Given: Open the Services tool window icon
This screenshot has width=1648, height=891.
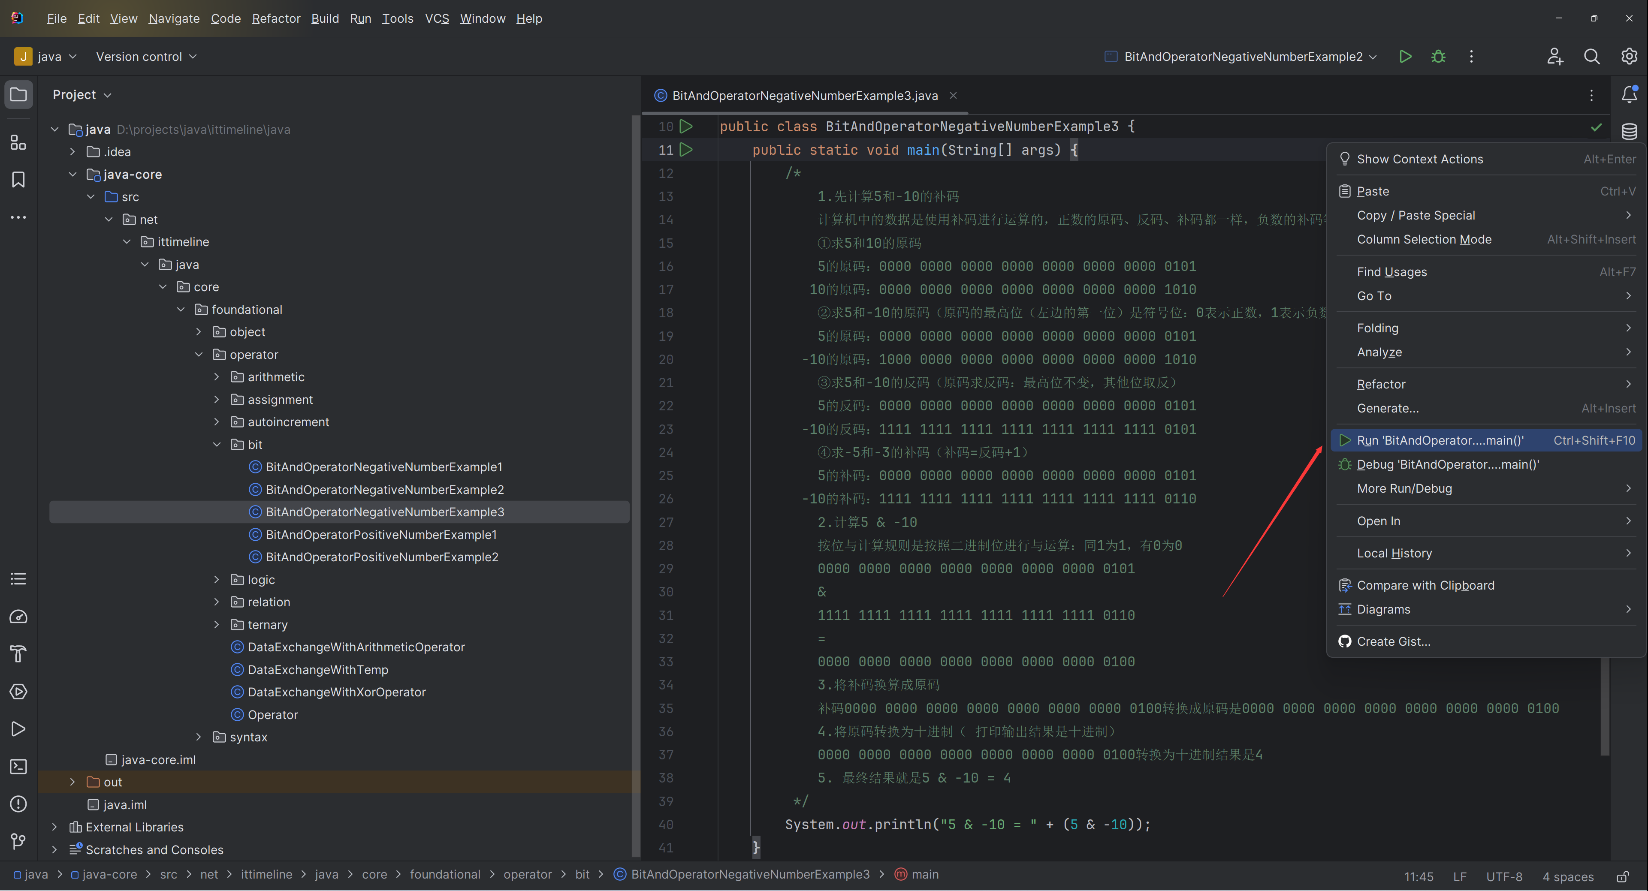Looking at the screenshot, I should 18,692.
